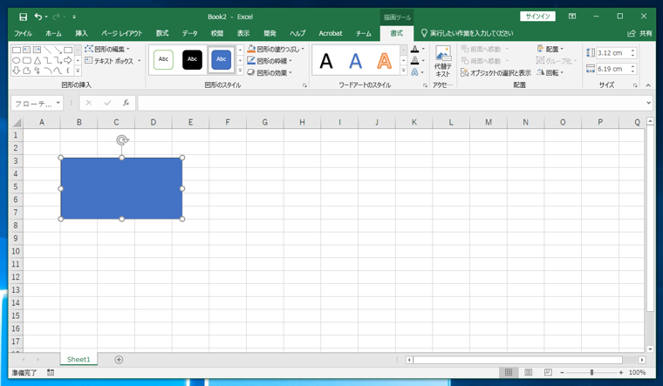The height and width of the screenshot is (386, 663).
Task: Open the undo history dropdown arrow
Action: 46,17
